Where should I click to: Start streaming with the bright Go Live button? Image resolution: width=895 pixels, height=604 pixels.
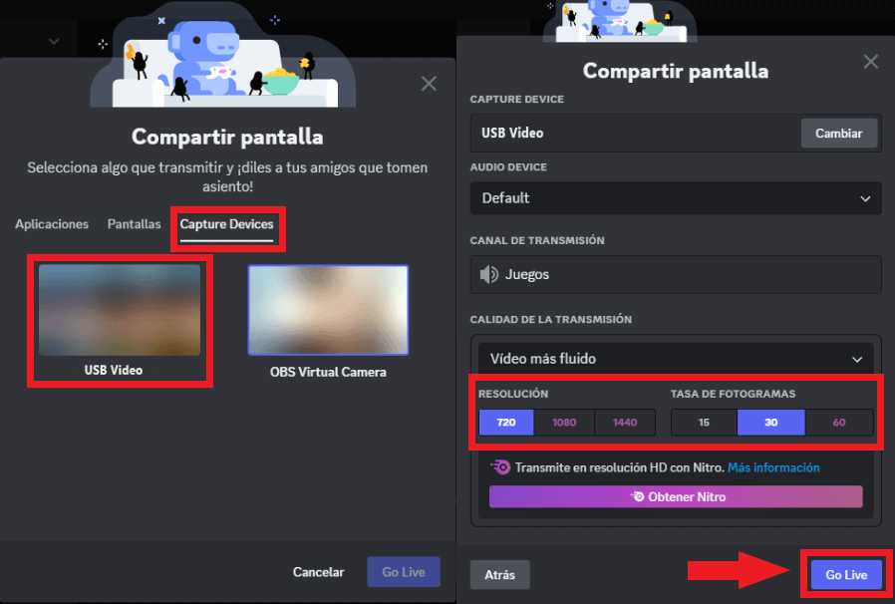[x=846, y=575]
